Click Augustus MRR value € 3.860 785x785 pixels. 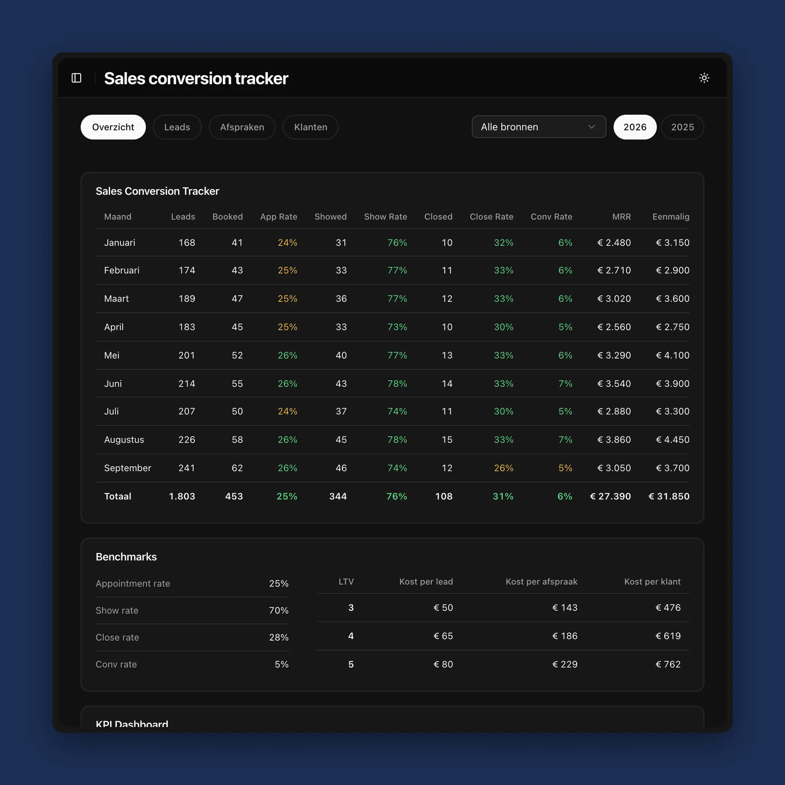click(614, 440)
